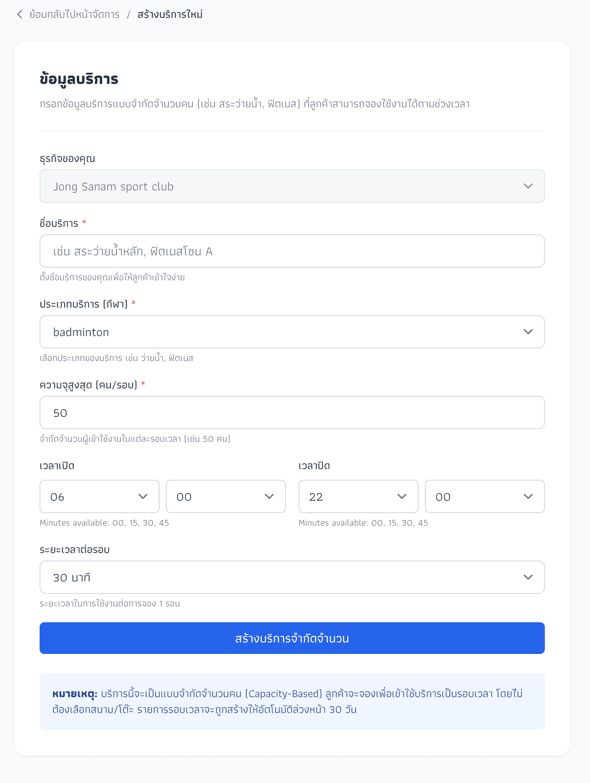Open the closing hour dropdown showing 22
This screenshot has height=783, width=590.
358,496
